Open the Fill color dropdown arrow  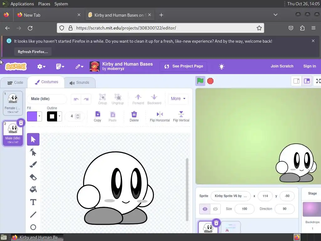pyautogui.click(x=39, y=116)
